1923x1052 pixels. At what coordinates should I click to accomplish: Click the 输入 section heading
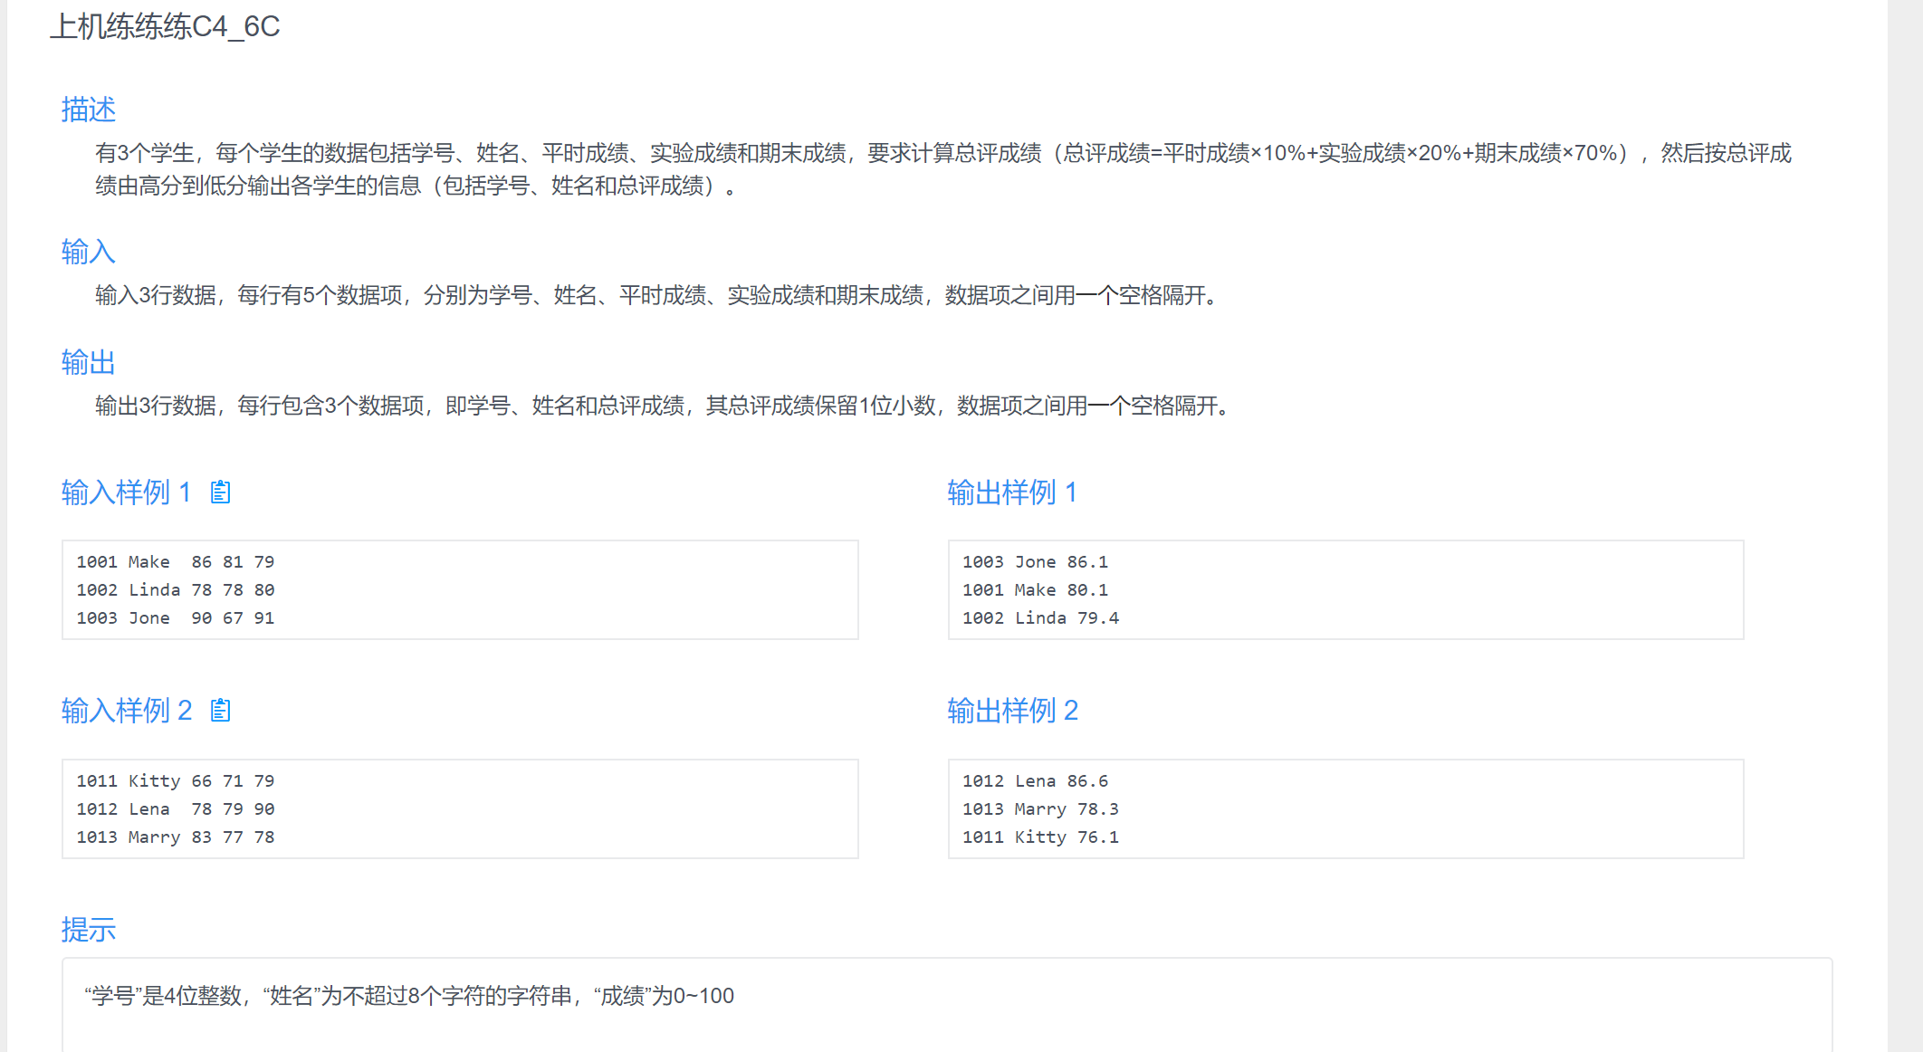click(88, 252)
